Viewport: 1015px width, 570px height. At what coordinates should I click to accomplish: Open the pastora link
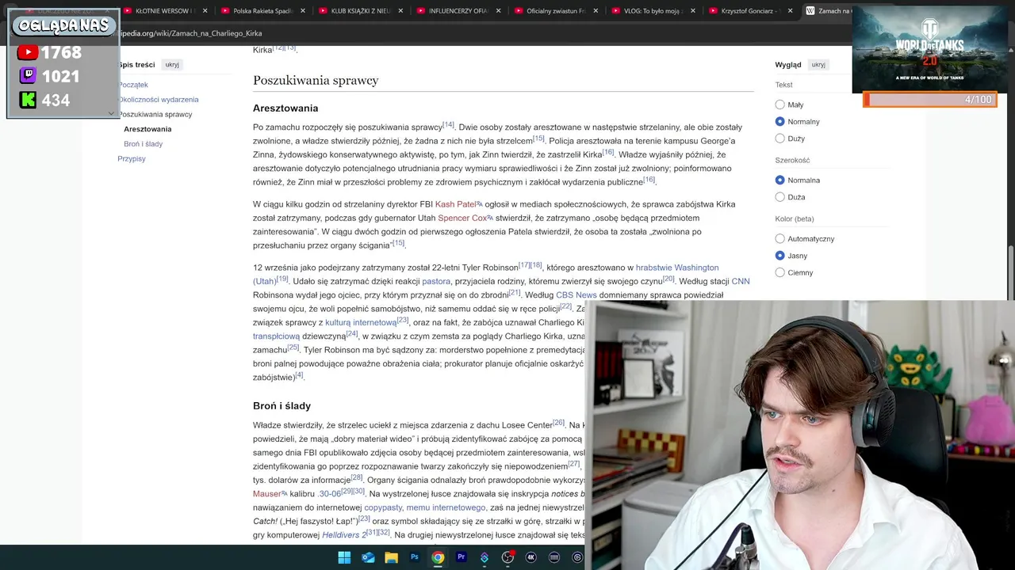(436, 281)
